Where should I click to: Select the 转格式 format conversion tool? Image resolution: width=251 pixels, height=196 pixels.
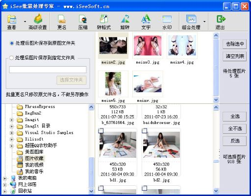[x=104, y=22]
